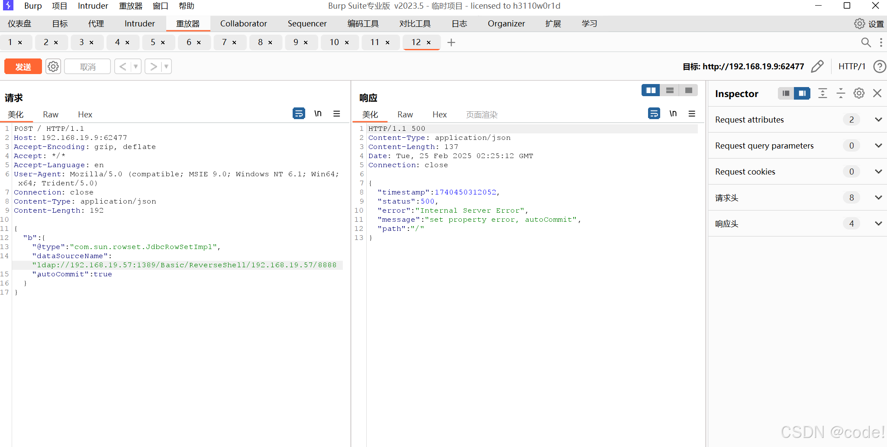Open Repeater send options gear icon
Viewport: 887px width, 447px height.
tap(53, 67)
